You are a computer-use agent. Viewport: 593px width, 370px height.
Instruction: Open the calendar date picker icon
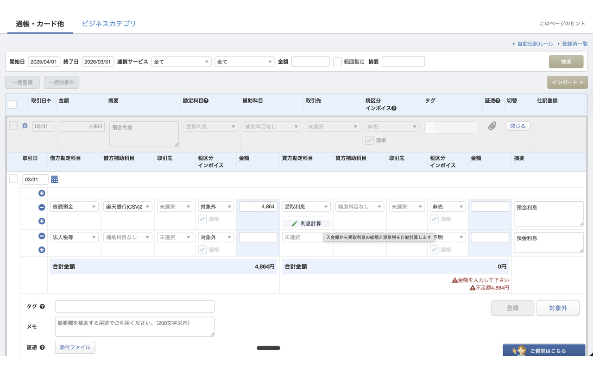click(x=54, y=179)
